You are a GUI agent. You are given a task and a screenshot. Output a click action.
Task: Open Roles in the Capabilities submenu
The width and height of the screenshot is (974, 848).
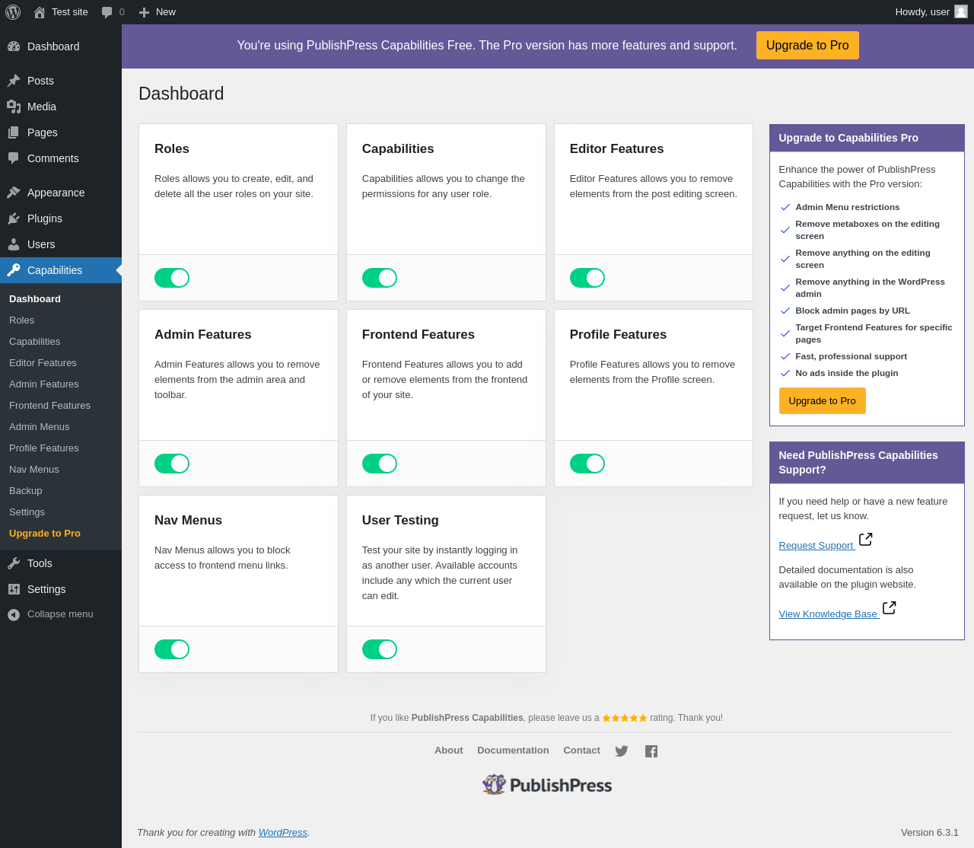click(x=21, y=320)
